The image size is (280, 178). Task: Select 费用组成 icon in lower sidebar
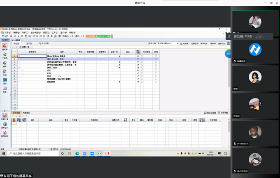tap(5, 134)
